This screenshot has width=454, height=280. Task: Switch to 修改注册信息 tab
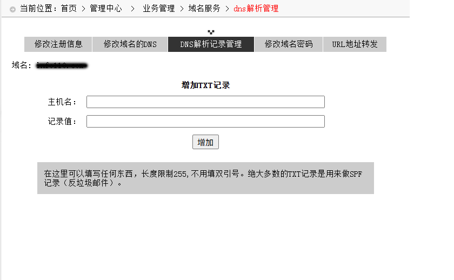coord(58,44)
